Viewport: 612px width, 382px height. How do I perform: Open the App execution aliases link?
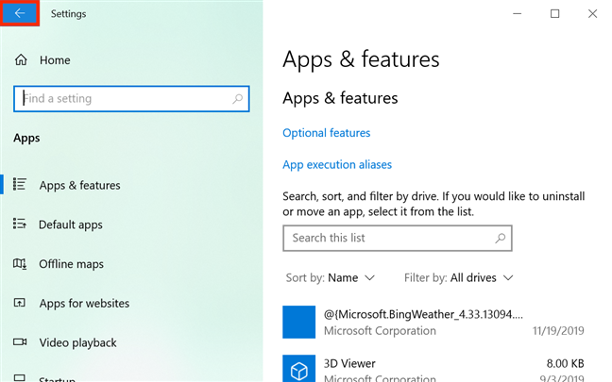click(337, 164)
